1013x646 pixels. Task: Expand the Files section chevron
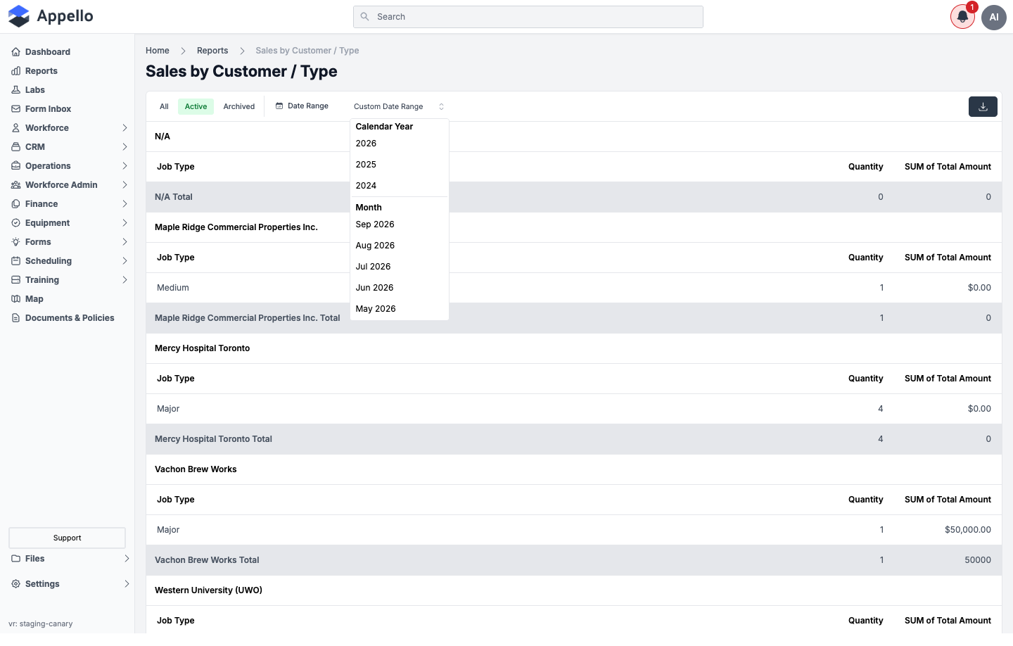(x=127, y=559)
